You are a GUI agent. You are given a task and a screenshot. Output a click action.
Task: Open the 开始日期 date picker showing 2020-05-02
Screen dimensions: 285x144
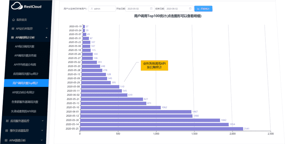[140, 9]
